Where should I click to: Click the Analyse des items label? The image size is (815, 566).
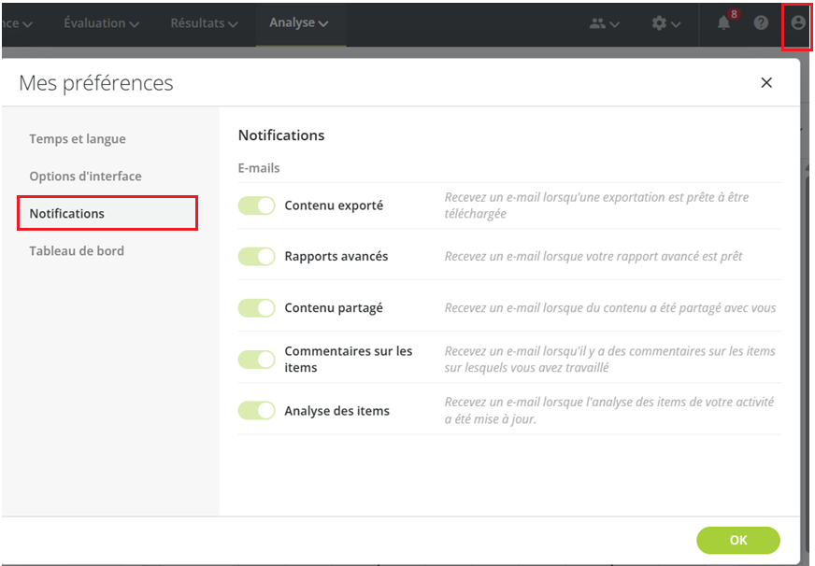pyautogui.click(x=336, y=411)
